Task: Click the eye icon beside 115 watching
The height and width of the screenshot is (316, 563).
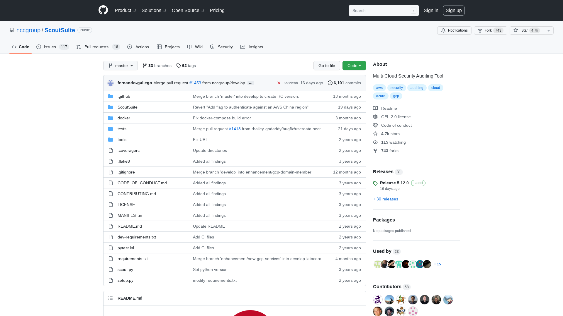Action: (x=375, y=142)
